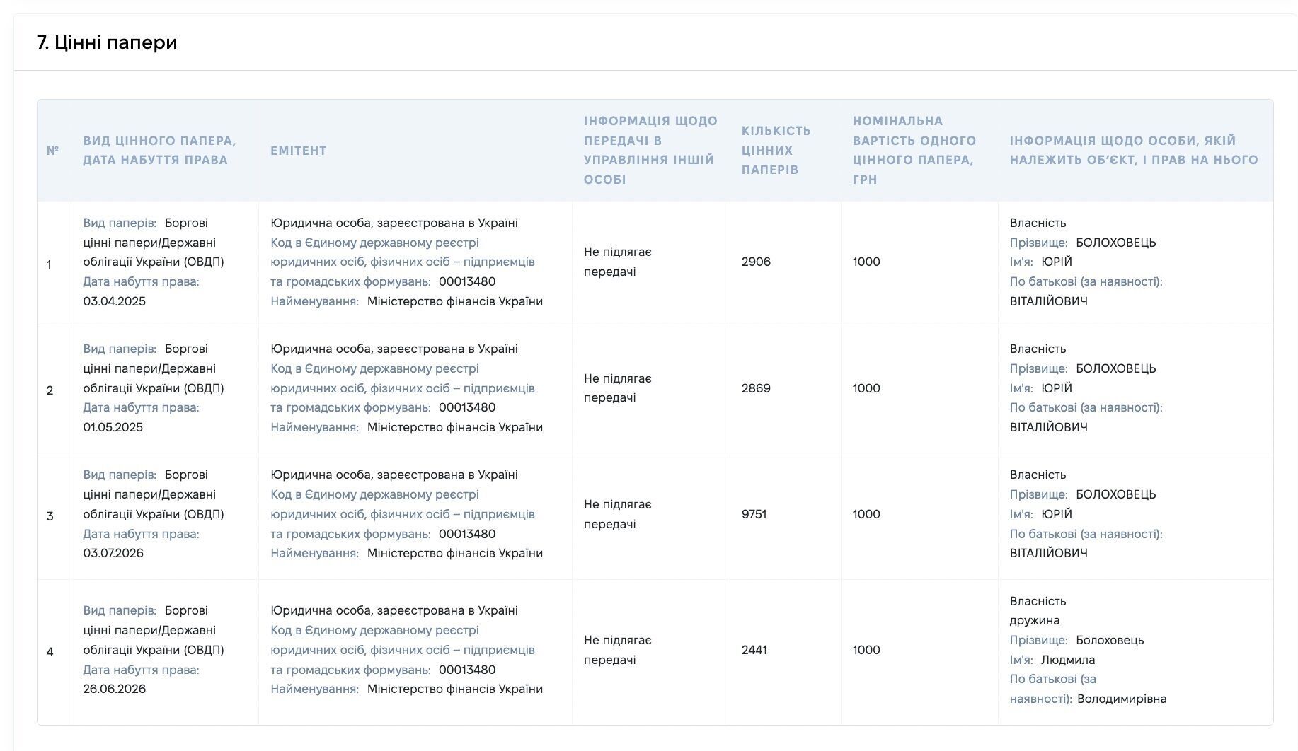
Task: Select "Юридична особа, зареєстрована в Україні" in row 4
Action: [394, 610]
